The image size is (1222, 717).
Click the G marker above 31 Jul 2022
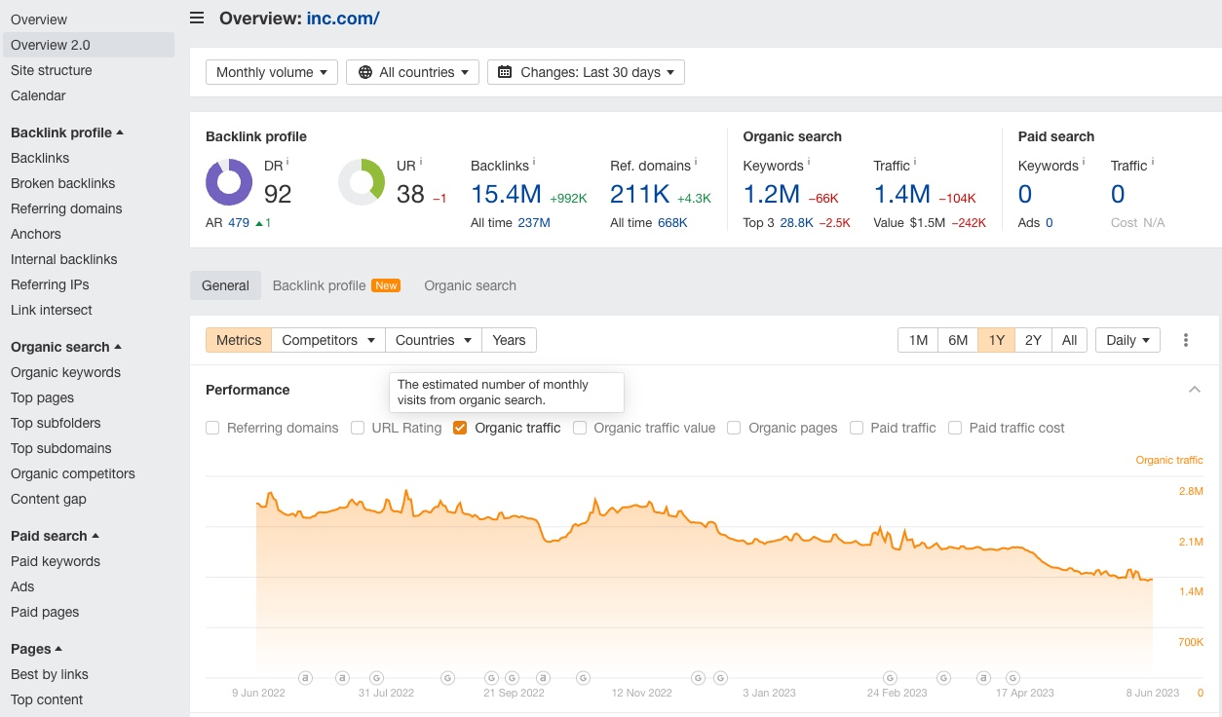pos(376,677)
